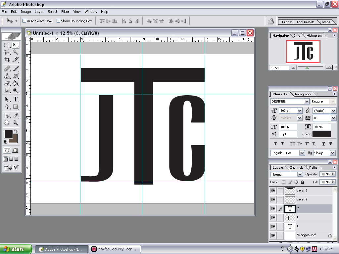Screen dimensions: 339x254
Task: Select the Eyedropper tool
Action: [x=16, y=115]
